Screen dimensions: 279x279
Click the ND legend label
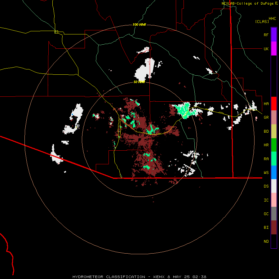tap(266, 241)
